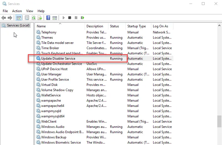222x145 pixels.
Task: Select the User Manager service
Action: [104, 74]
